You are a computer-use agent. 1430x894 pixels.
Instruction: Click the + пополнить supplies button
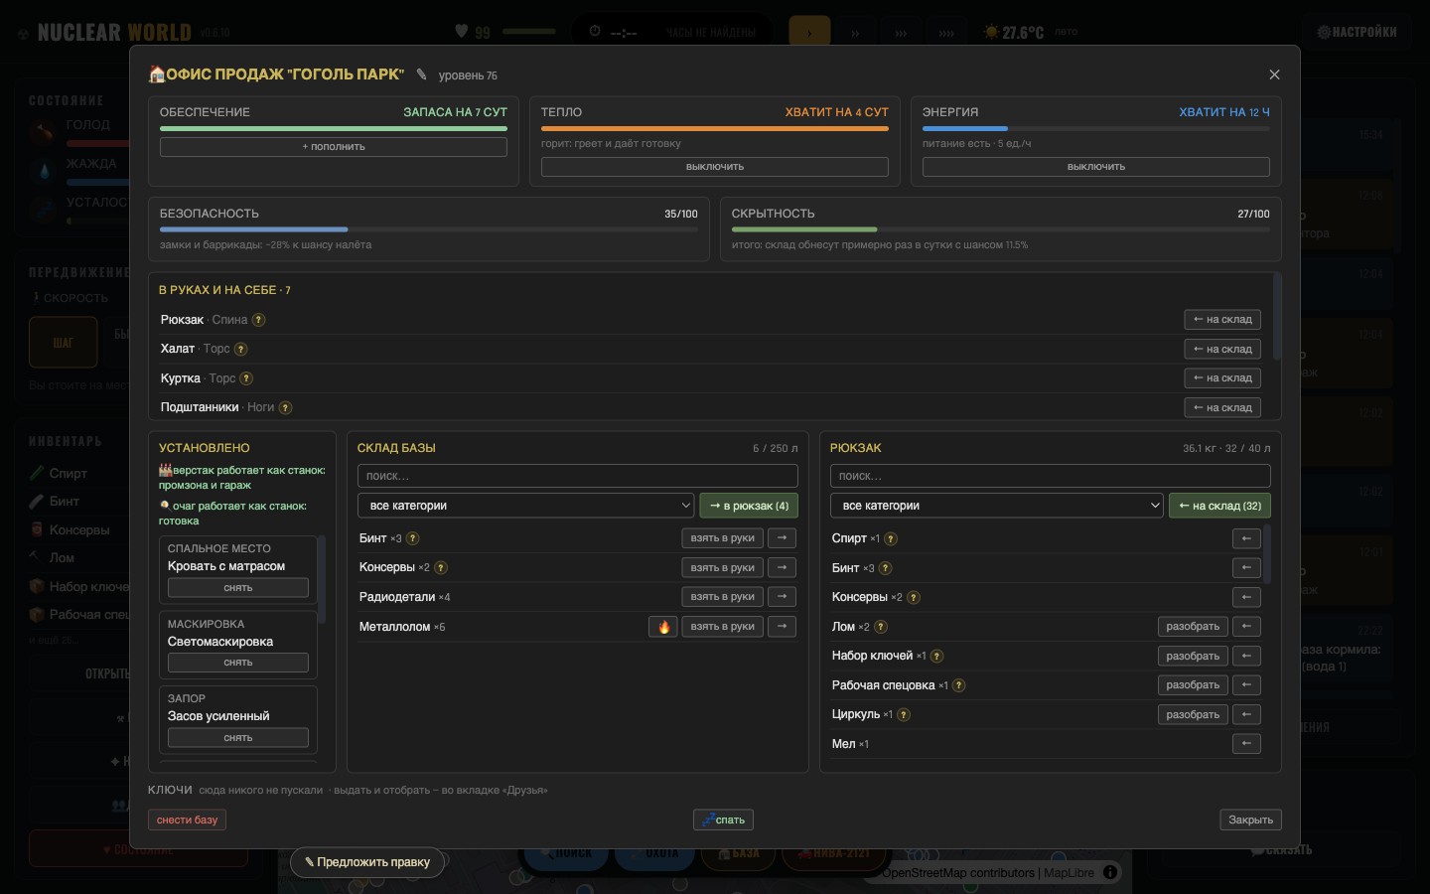(x=334, y=147)
